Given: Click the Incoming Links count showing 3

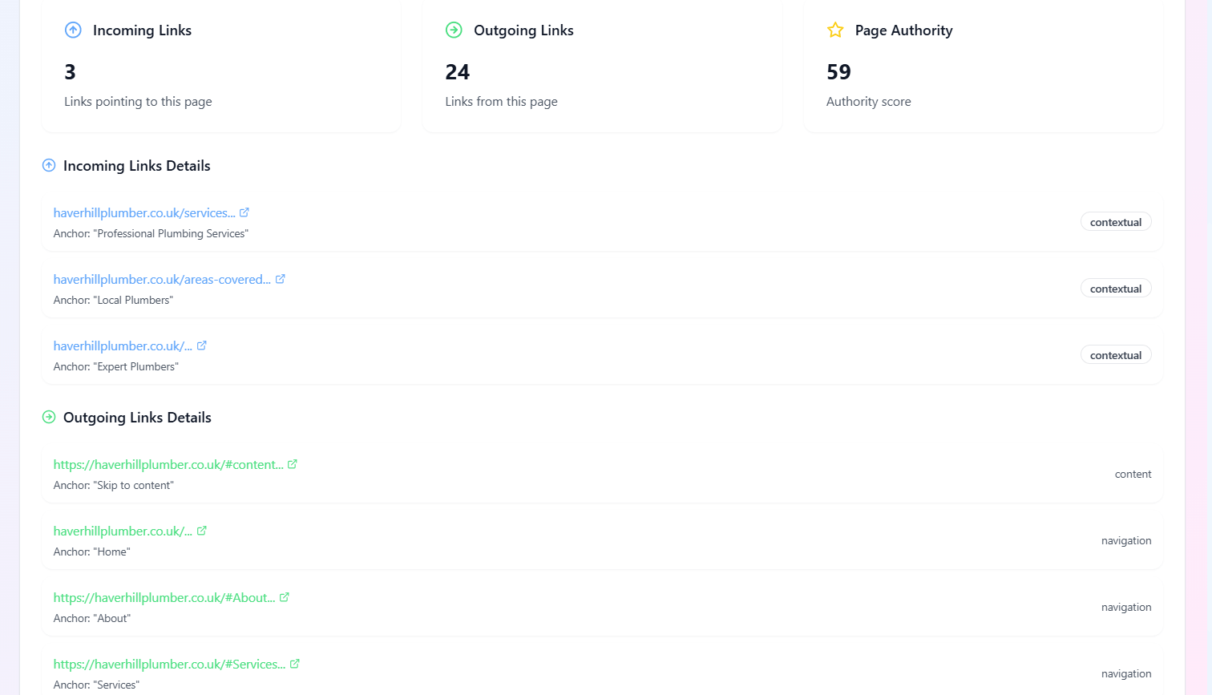Looking at the screenshot, I should click(70, 71).
